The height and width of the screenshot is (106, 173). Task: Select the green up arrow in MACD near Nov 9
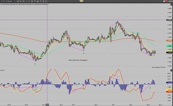(x=150, y=88)
